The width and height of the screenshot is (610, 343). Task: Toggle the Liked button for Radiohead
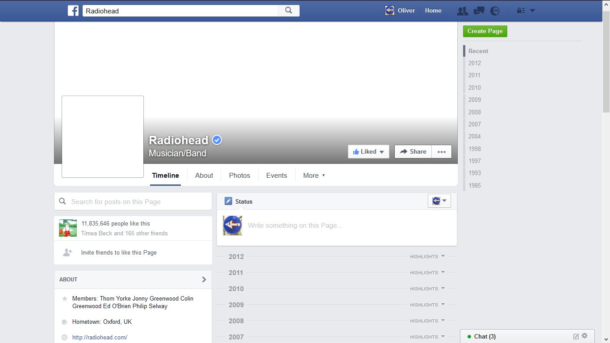[368, 152]
